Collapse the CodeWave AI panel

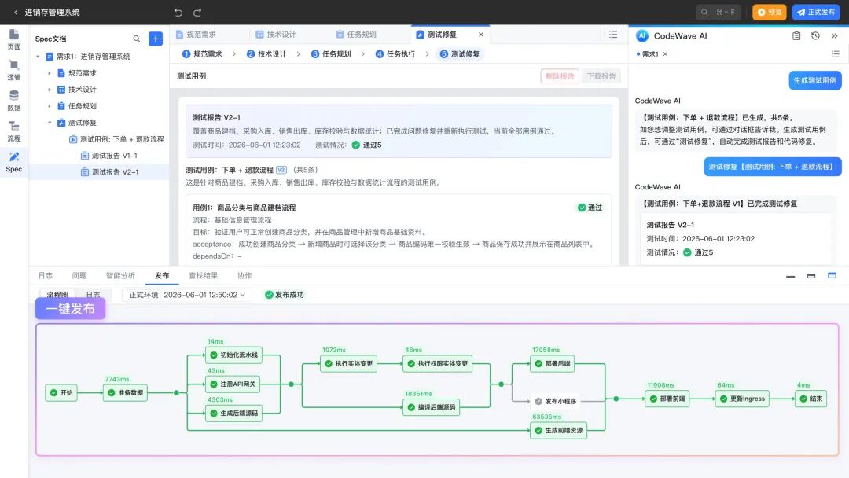(x=834, y=35)
